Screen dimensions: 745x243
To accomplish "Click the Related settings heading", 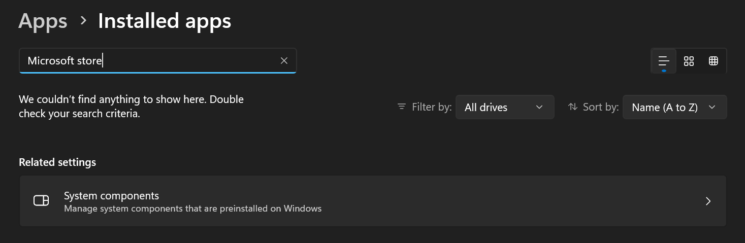I will coord(57,162).
